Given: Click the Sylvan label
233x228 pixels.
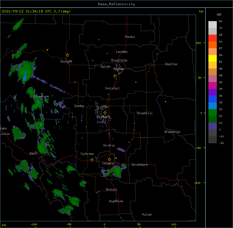Looking at the screenshot, I should (105, 66).
